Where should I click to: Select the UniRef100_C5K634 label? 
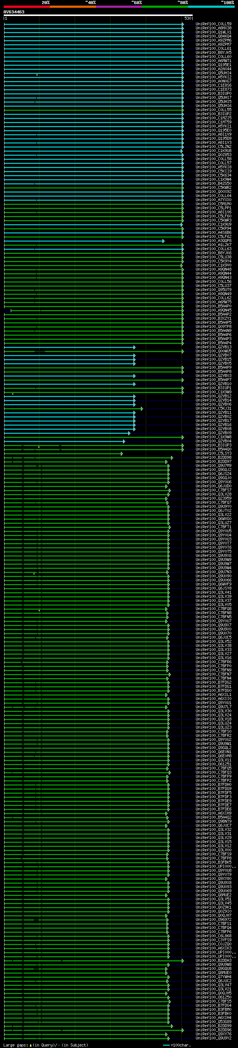pos(213,175)
